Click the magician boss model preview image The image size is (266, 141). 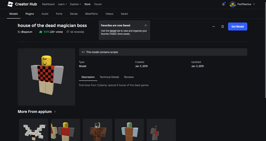click(46, 77)
